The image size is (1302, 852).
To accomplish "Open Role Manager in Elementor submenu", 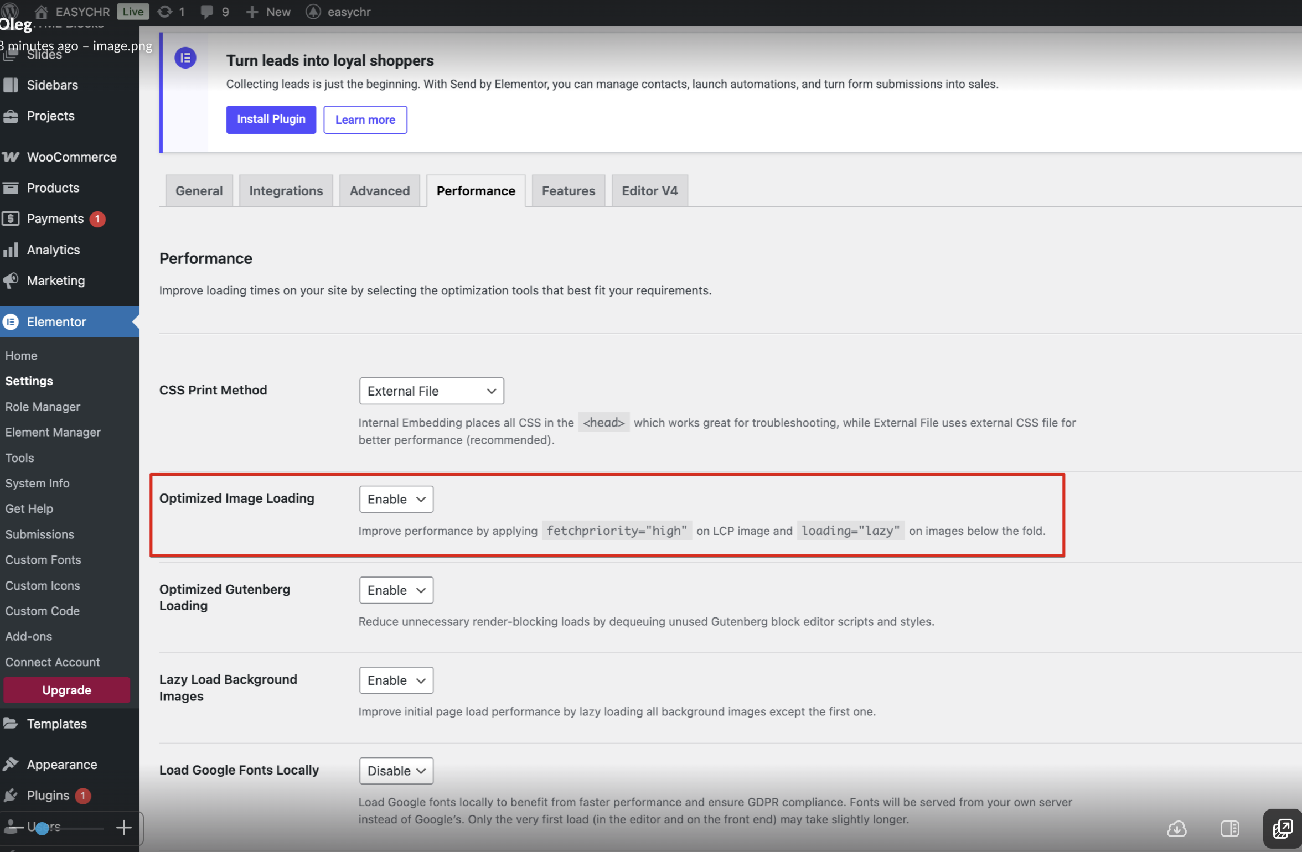I will pyautogui.click(x=43, y=407).
